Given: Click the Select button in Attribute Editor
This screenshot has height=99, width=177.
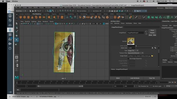Looking at the screenshot, I should point(118,78).
